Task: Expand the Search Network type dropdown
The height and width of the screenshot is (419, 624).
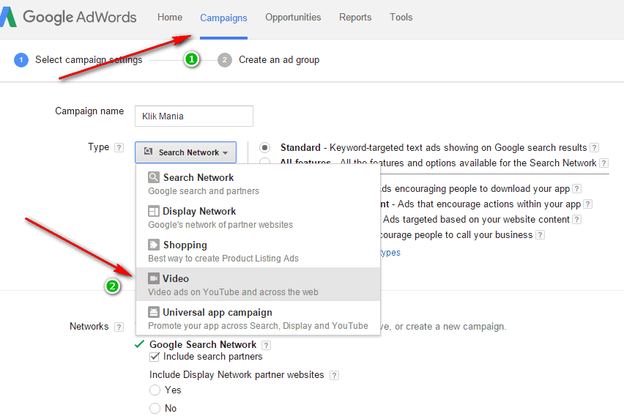Action: pyautogui.click(x=185, y=152)
